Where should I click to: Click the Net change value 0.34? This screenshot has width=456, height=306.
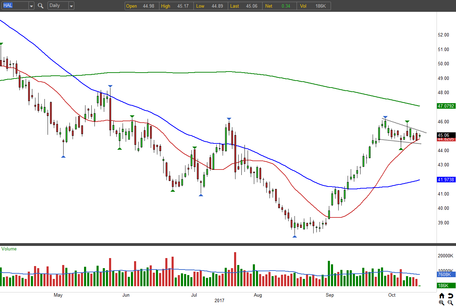click(286, 6)
